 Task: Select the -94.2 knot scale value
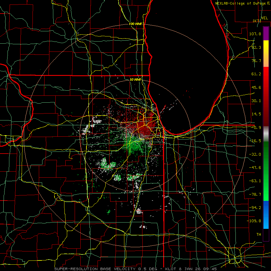(255, 207)
